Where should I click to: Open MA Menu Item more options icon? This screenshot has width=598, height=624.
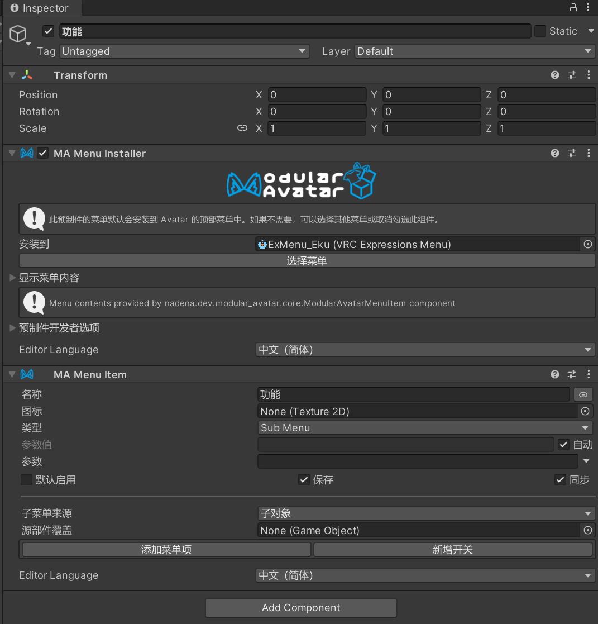pyautogui.click(x=589, y=374)
